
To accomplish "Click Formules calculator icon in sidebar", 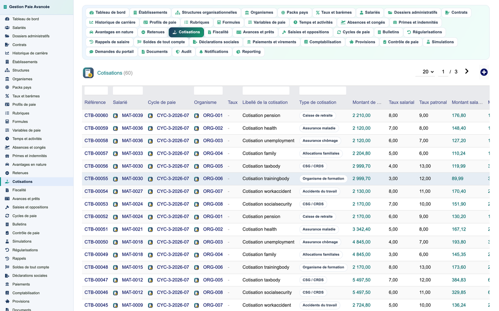I will point(7,121).
